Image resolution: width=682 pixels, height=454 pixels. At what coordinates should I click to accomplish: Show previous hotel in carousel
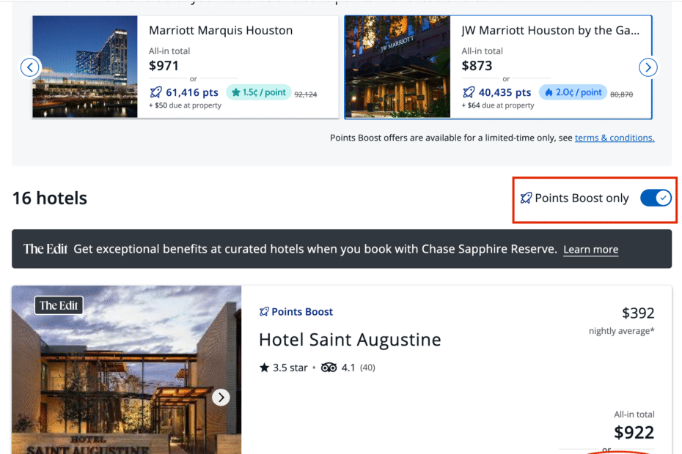tap(30, 67)
